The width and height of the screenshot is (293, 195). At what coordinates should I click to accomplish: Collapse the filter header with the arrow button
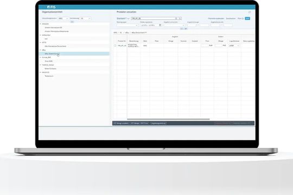point(181,29)
